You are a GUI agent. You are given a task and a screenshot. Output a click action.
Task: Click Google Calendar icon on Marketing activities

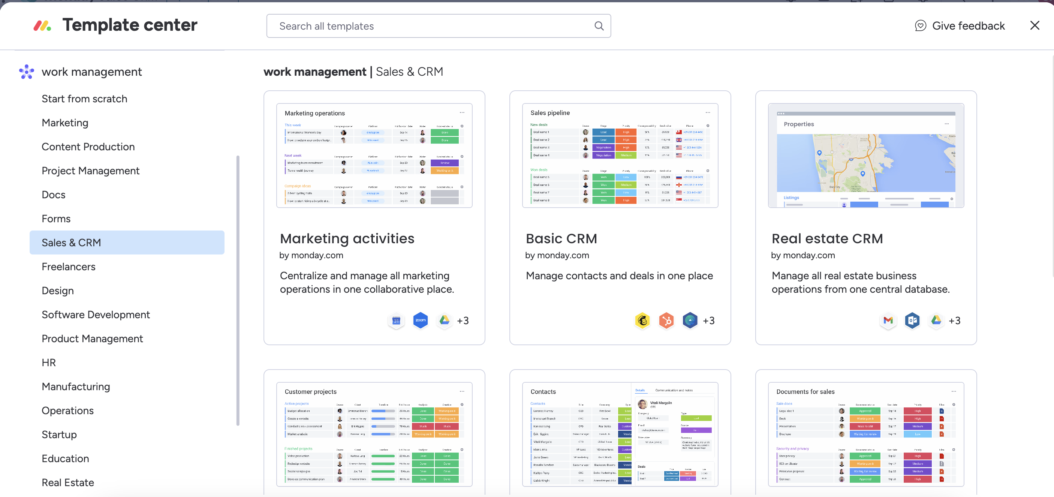click(x=396, y=321)
